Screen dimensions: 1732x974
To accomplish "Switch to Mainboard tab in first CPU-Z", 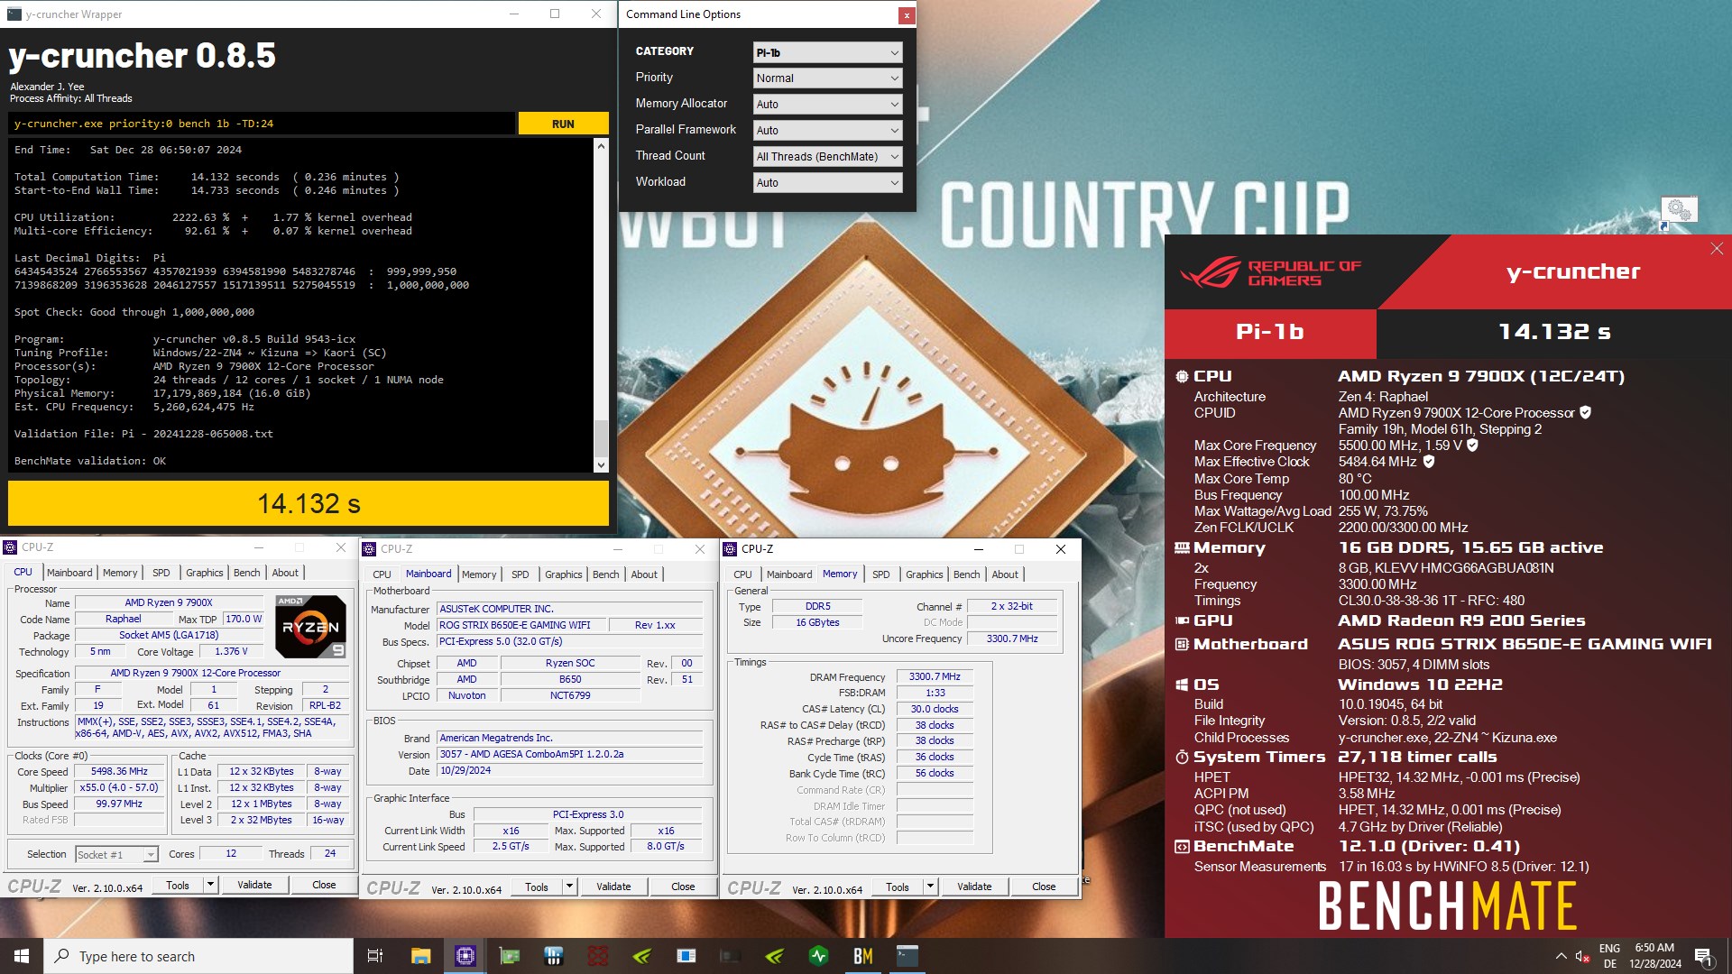I will [69, 573].
